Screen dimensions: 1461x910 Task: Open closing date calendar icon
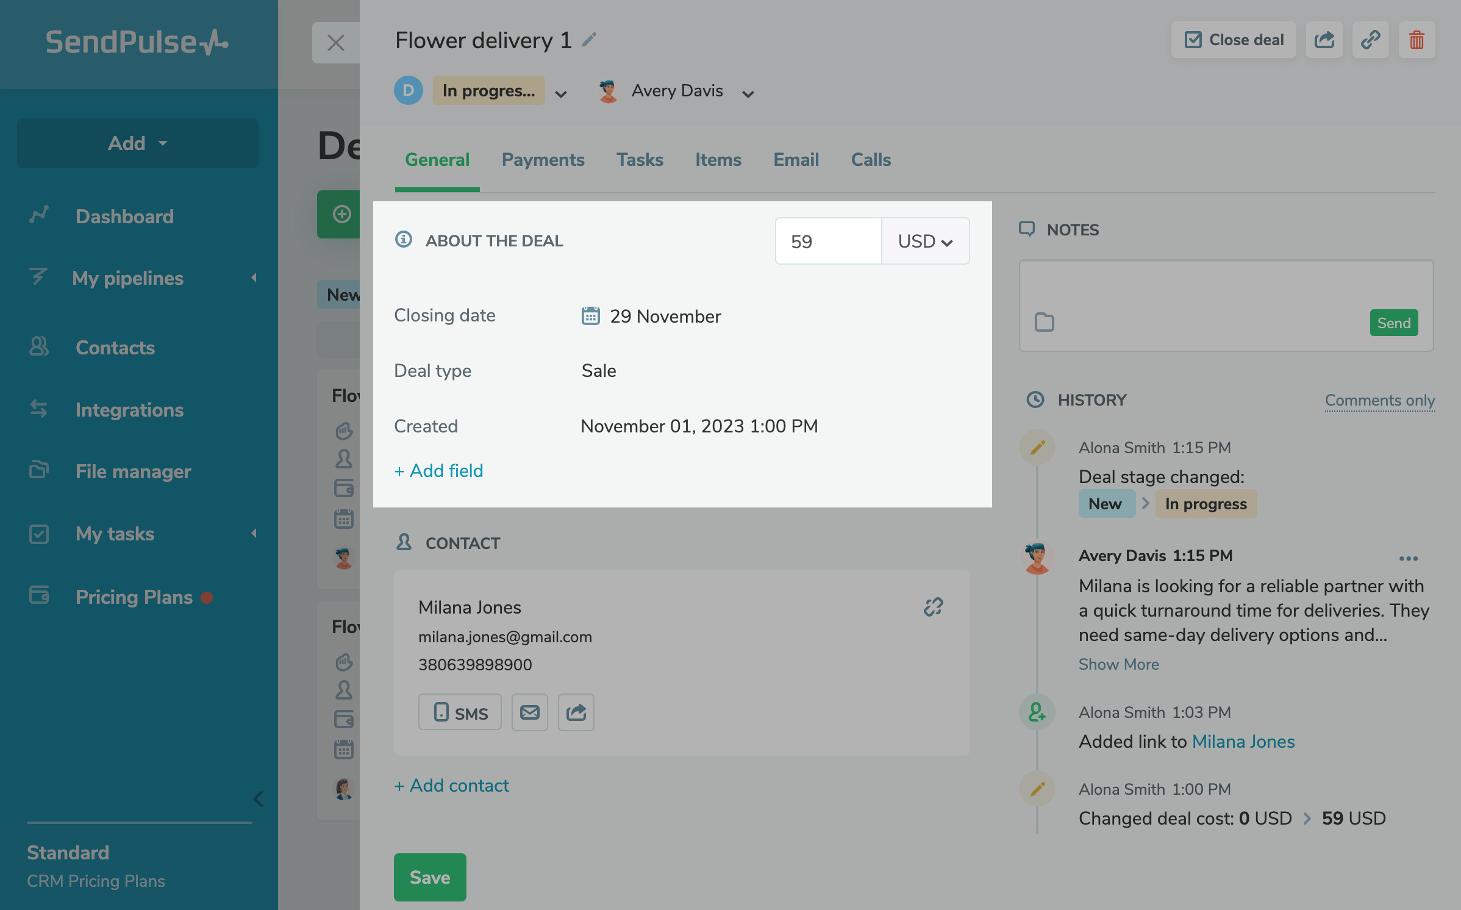click(x=590, y=316)
